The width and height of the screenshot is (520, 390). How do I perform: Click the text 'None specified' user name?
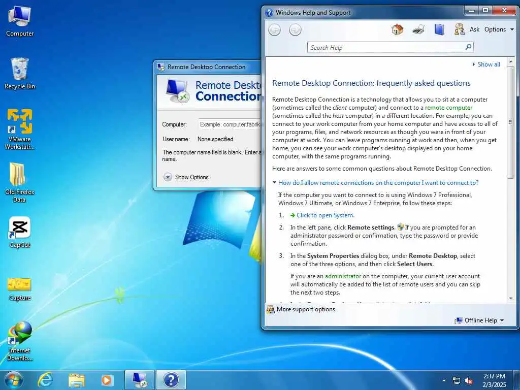[215, 139]
